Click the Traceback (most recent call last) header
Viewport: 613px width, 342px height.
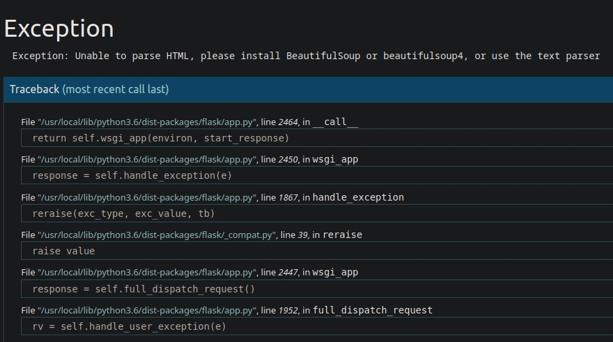pyautogui.click(x=89, y=90)
